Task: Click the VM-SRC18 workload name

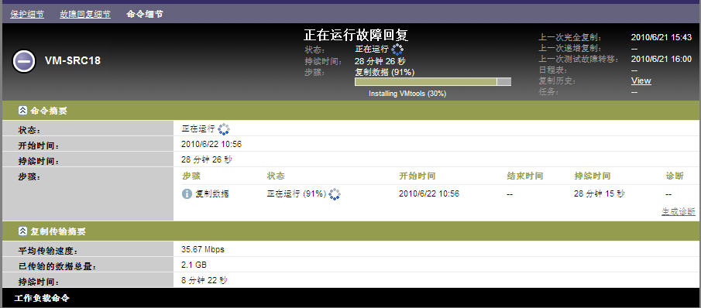Action: [x=73, y=60]
